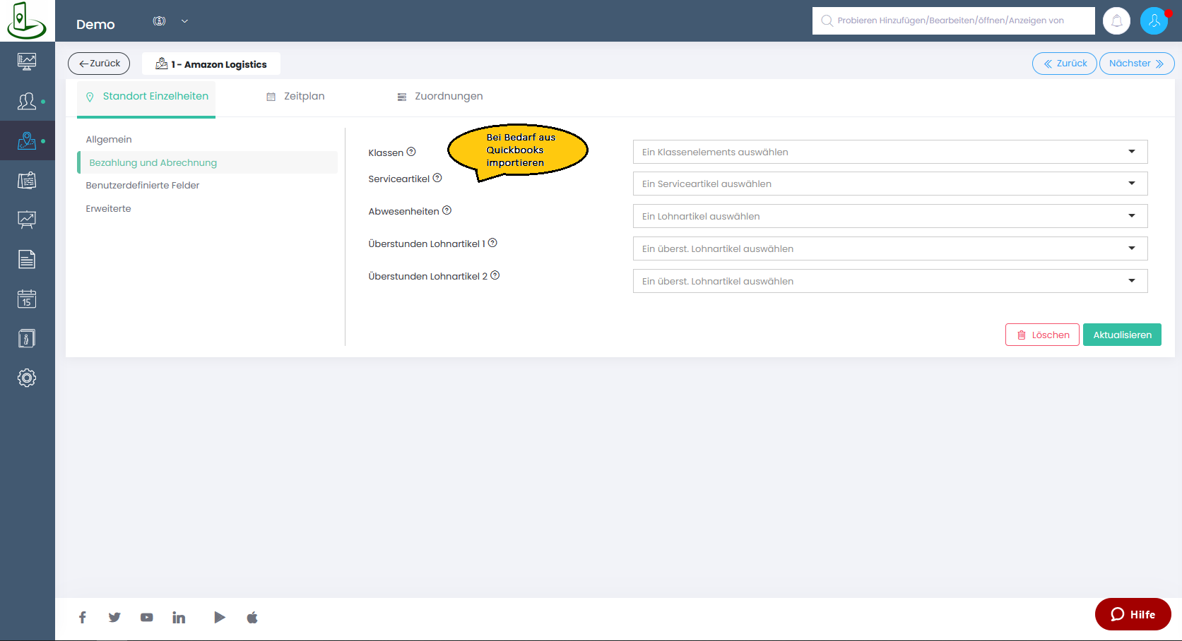This screenshot has width=1182, height=641.
Task: Open the dashboard monitor icon in sidebar
Action: click(27, 61)
